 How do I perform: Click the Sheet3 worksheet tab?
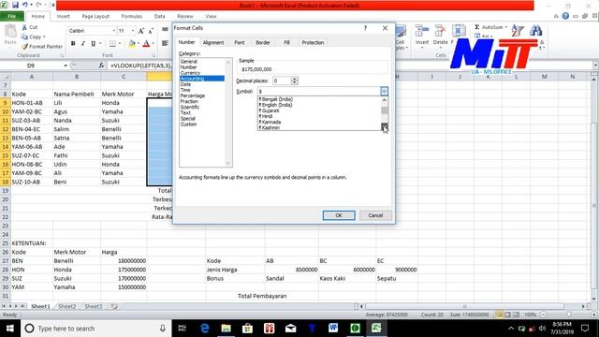94,306
